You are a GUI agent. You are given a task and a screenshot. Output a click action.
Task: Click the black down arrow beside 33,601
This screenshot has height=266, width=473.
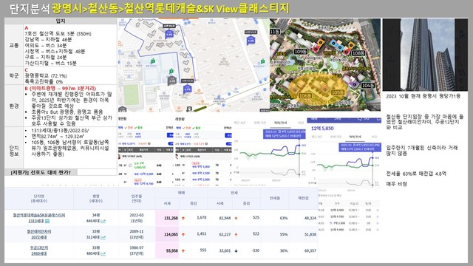[x=236, y=250]
